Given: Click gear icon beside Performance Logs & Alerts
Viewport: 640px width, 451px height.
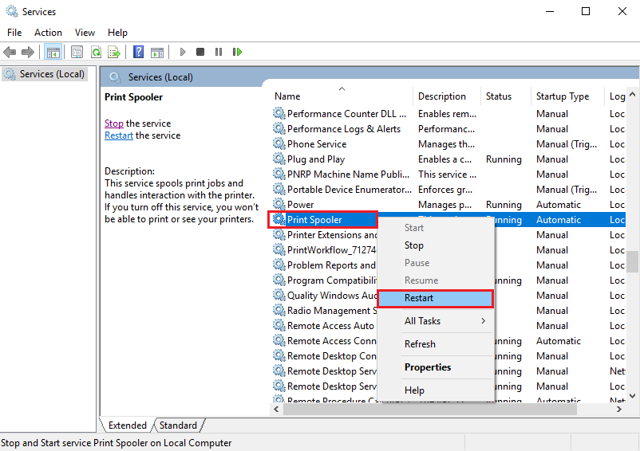Looking at the screenshot, I should coord(279,128).
